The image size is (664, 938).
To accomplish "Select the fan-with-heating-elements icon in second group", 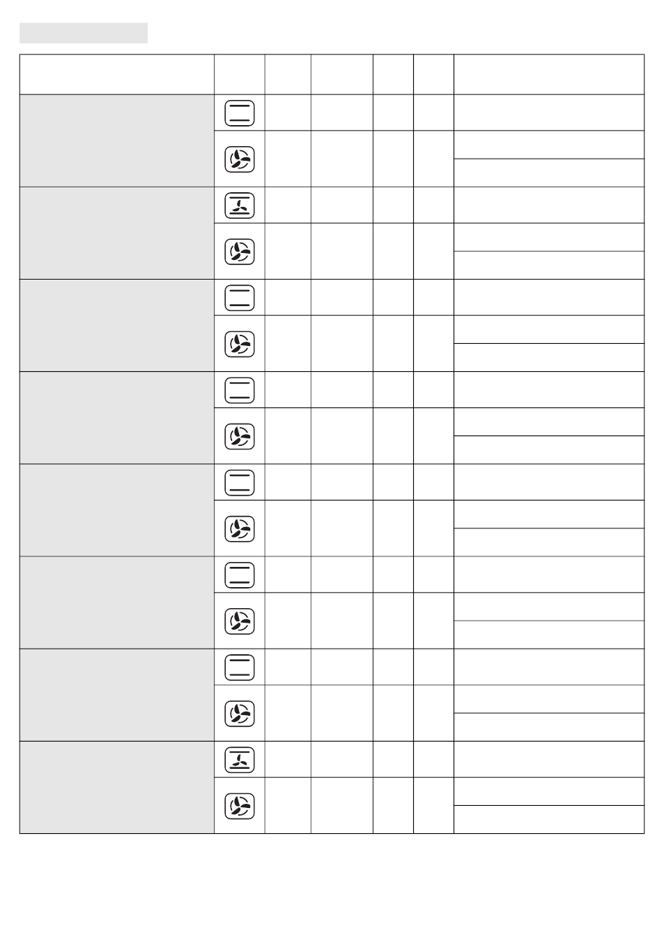I will pos(240,205).
